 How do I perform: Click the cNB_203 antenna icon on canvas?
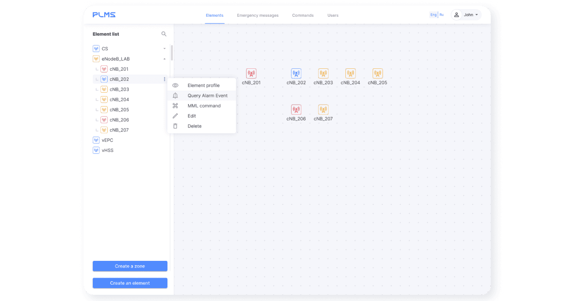click(323, 74)
